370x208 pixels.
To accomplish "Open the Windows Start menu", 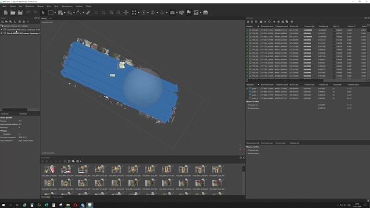I will pyautogui.click(x=3, y=205).
